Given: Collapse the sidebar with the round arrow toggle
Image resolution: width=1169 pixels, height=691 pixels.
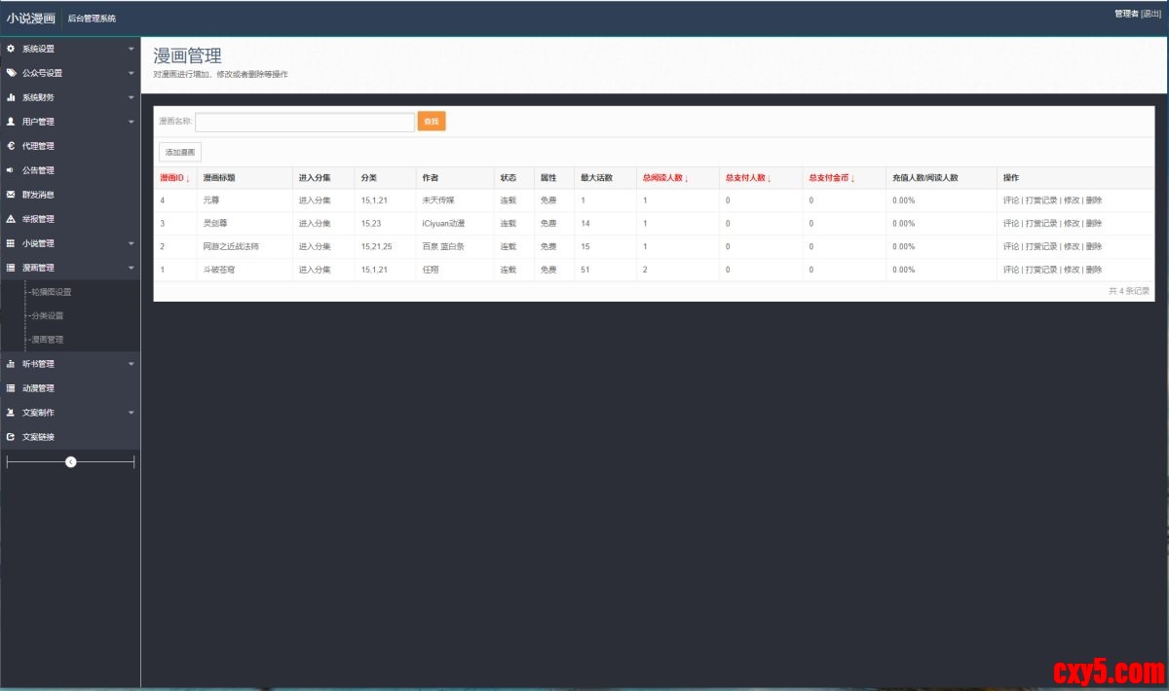Looking at the screenshot, I should 70,461.
